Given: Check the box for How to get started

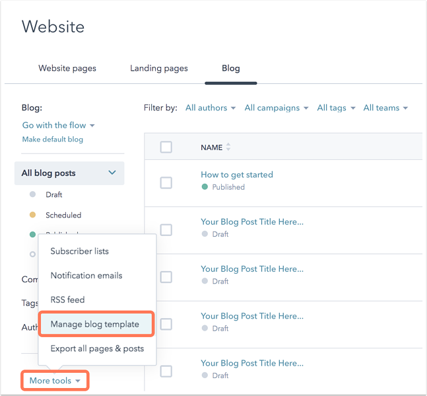Looking at the screenshot, I should pyautogui.click(x=166, y=182).
